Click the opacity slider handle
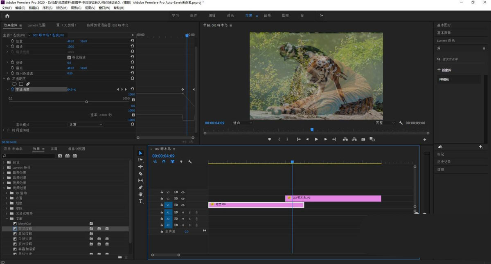This screenshot has height=264, width=491. 86,102
